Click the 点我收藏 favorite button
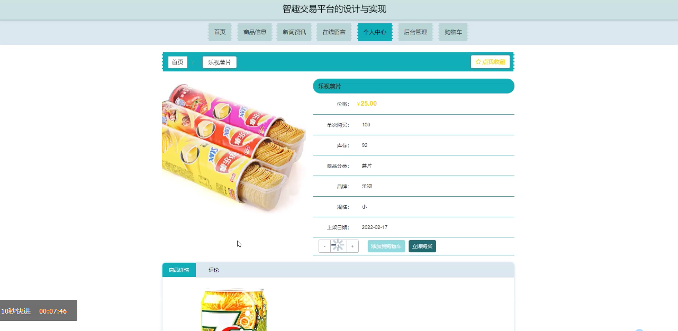 (x=490, y=62)
